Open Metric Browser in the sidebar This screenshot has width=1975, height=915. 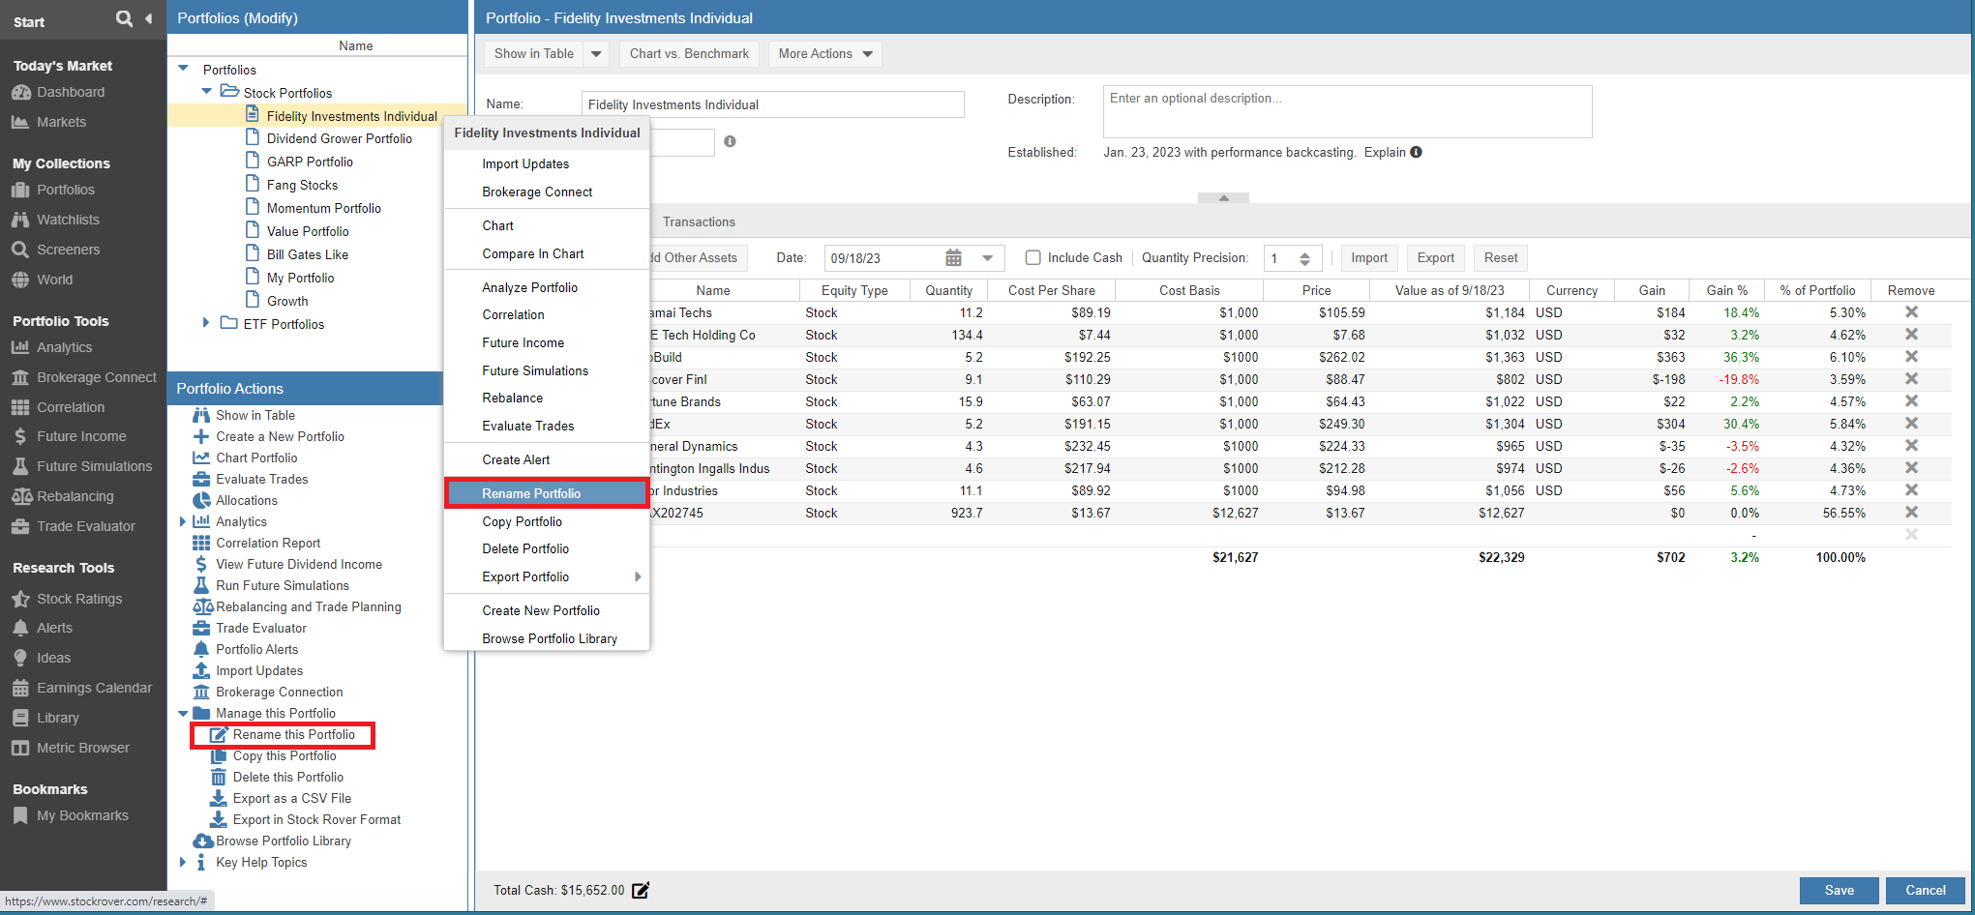click(82, 748)
